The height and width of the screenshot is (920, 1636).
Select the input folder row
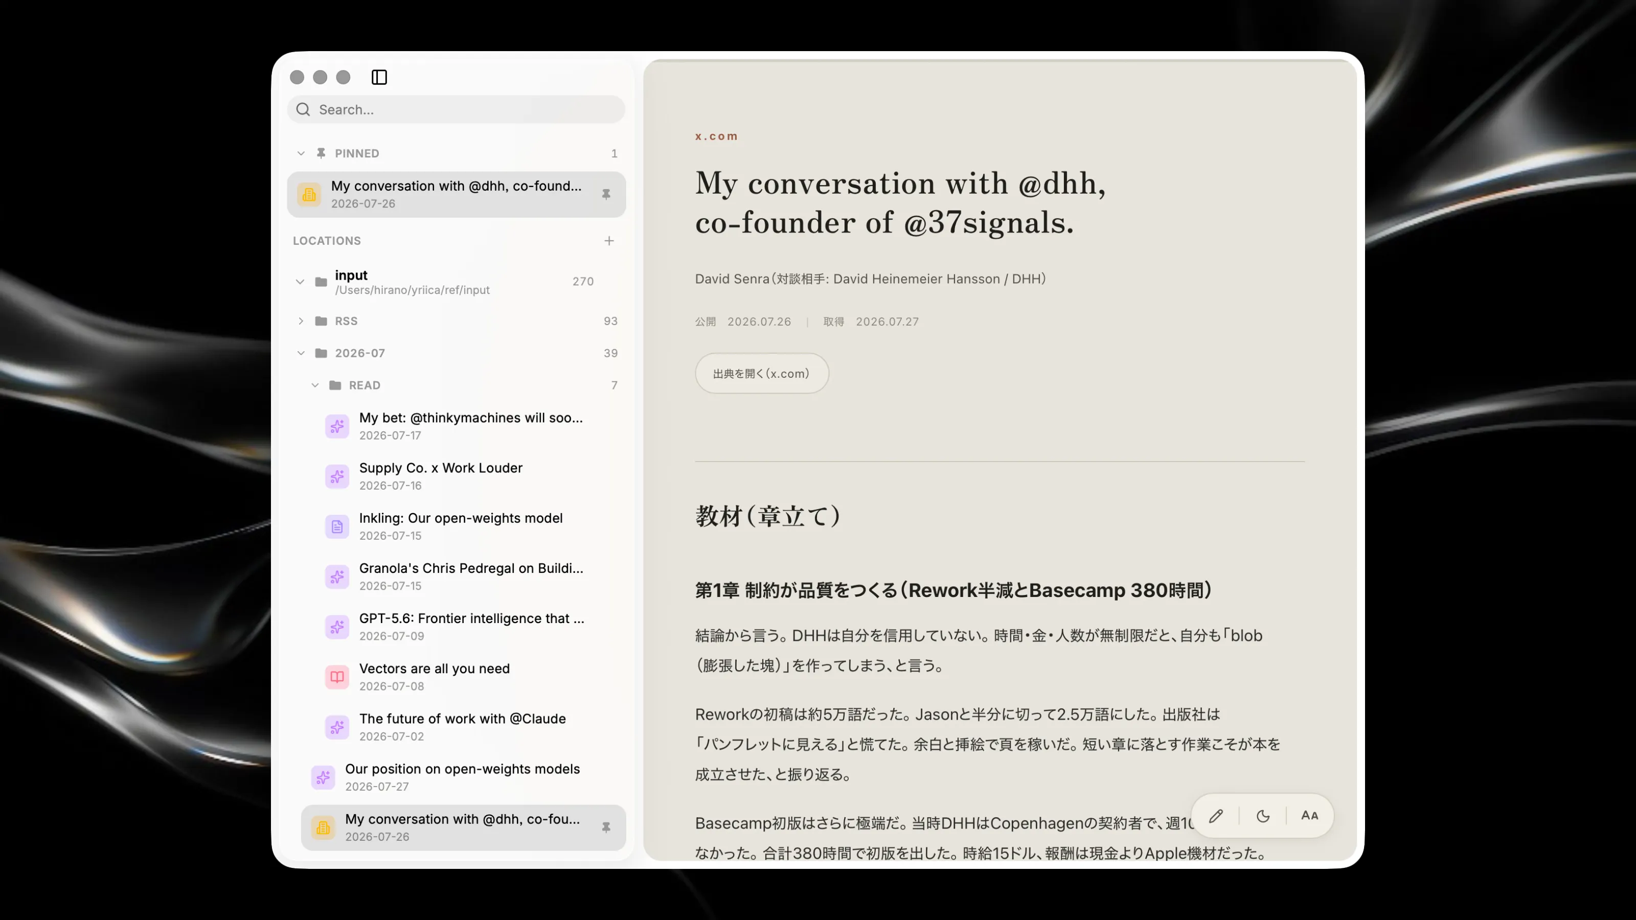(456, 281)
